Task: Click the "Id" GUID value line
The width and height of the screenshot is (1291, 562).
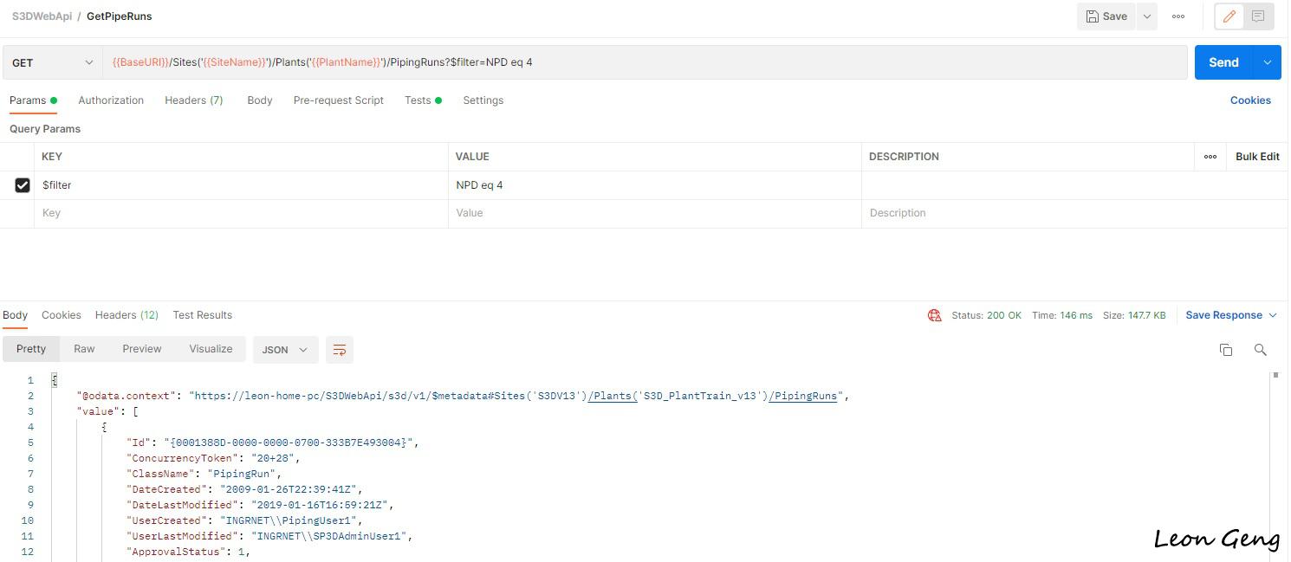Action: click(x=272, y=442)
